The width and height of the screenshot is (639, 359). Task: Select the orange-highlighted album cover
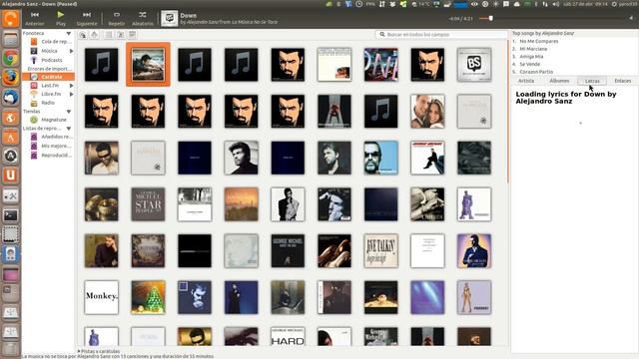click(148, 64)
